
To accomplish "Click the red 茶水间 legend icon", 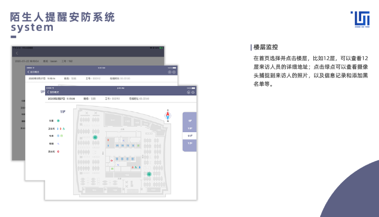I will [58, 152].
